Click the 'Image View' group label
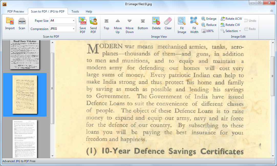The width and height of the screenshot is (277, 166). click(159, 37)
